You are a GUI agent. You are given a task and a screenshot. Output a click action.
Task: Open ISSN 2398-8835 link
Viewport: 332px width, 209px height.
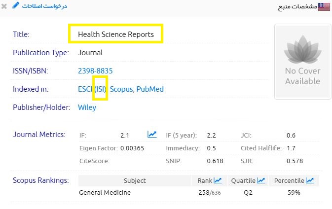95,71
